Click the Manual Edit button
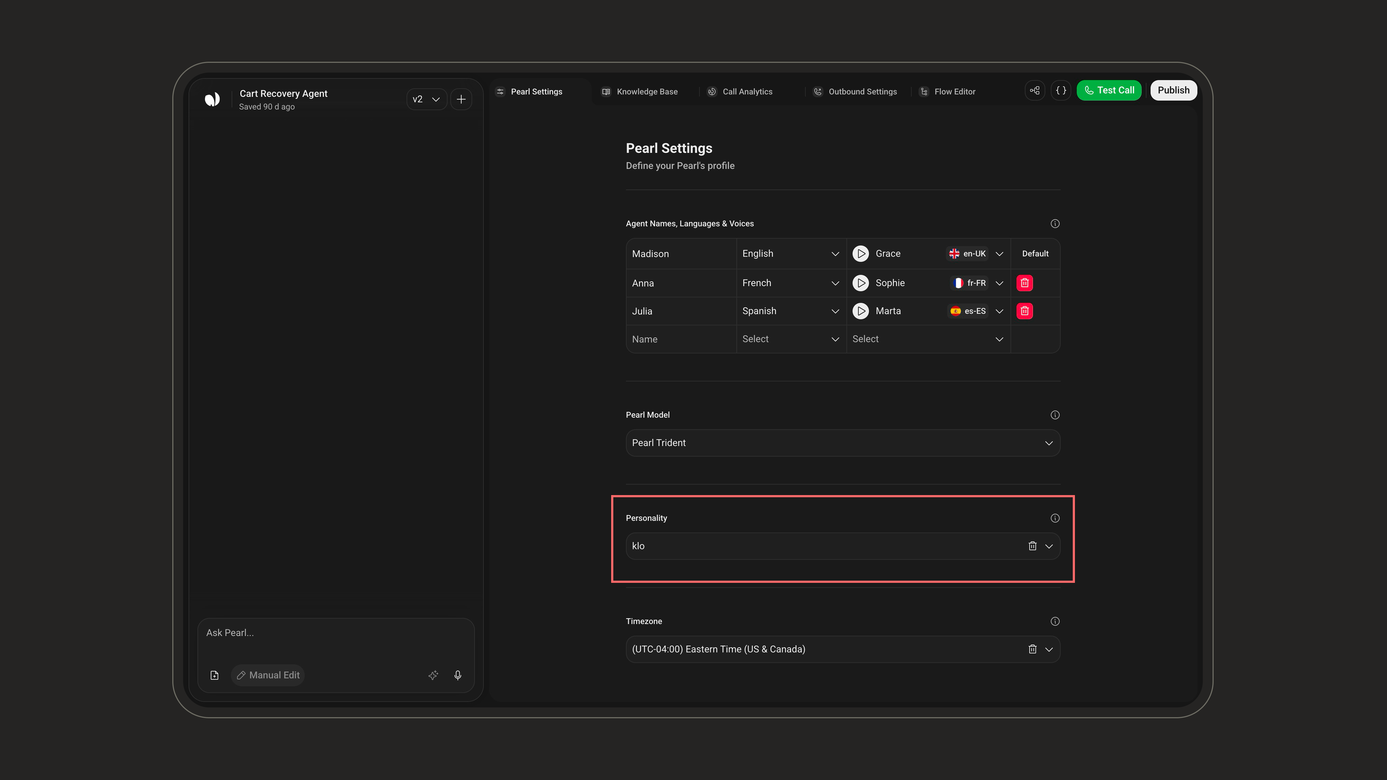1387x780 pixels. (268, 675)
